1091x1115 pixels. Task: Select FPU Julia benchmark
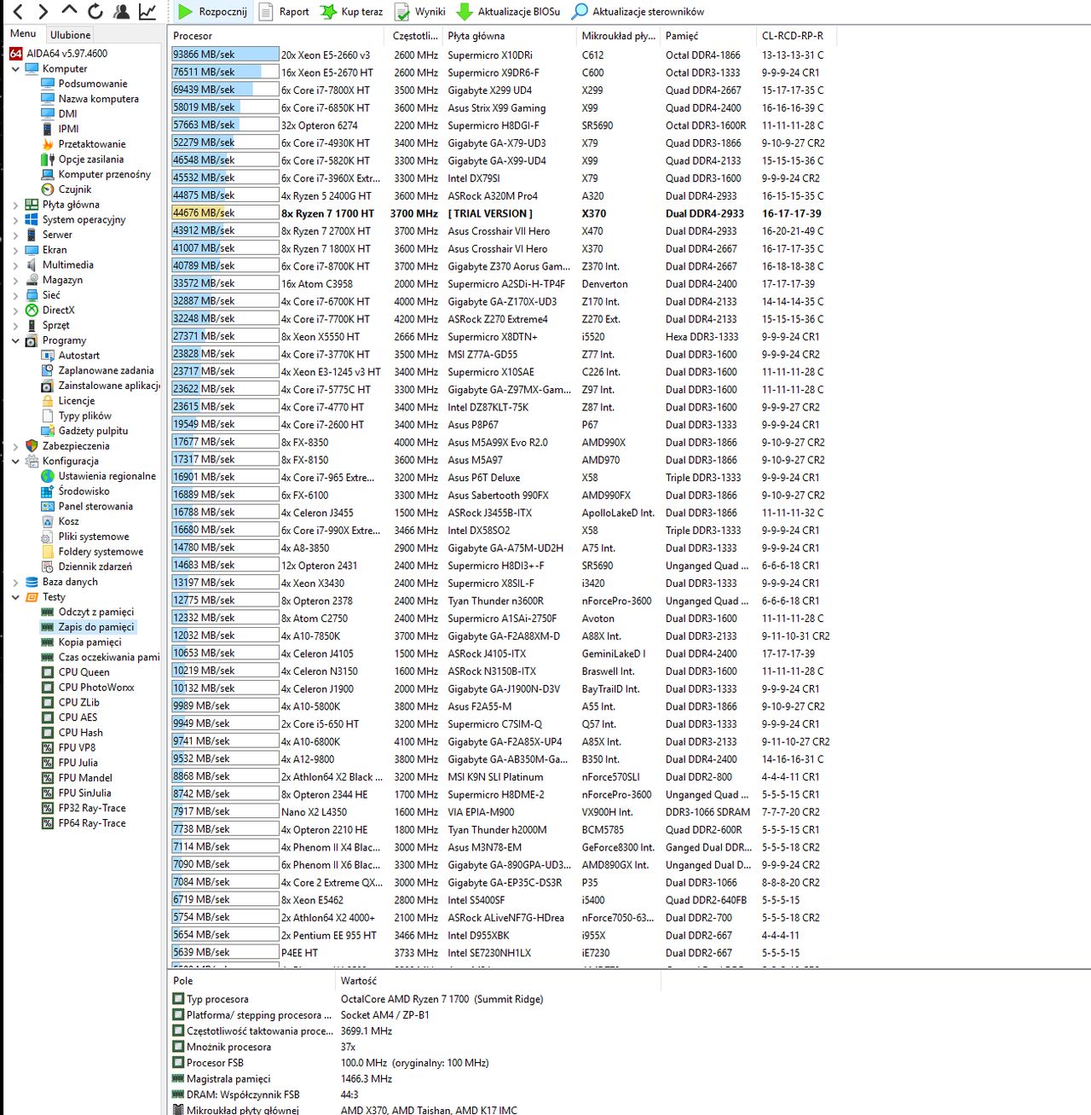(x=78, y=763)
